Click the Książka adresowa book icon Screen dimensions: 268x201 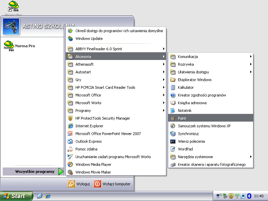(173, 103)
